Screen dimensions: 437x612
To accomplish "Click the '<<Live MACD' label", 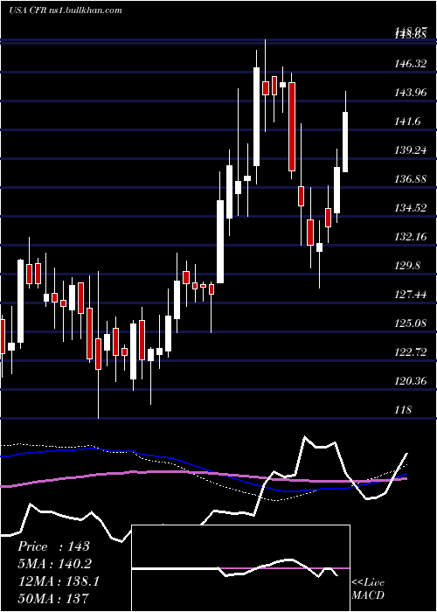I will [368, 589].
